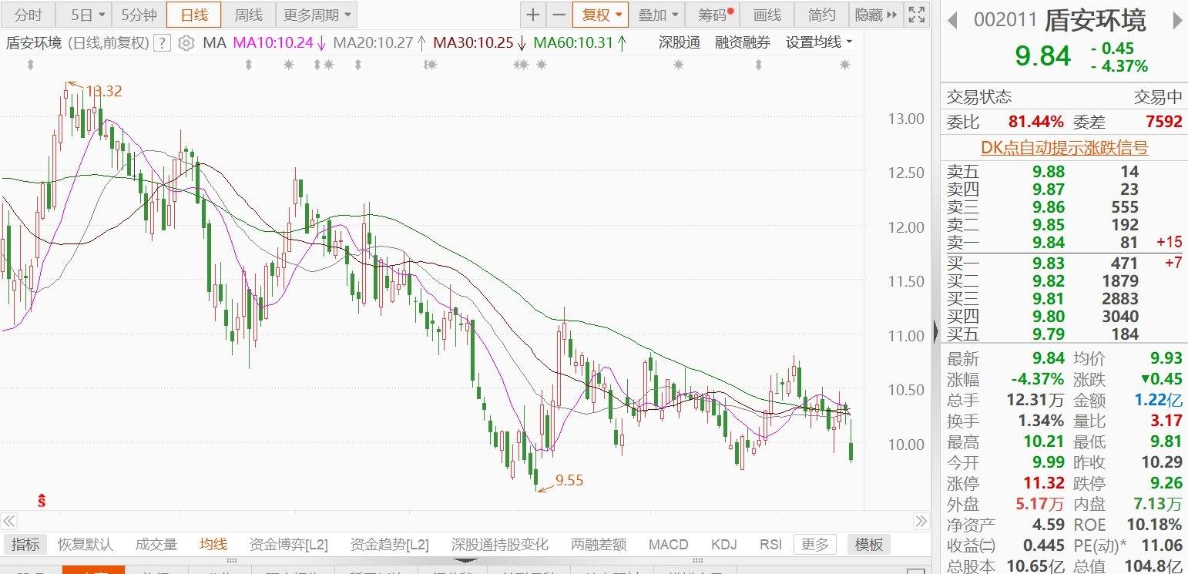This screenshot has width=1188, height=574.
Task: Toggle the 均线 moving average indicator
Action: pos(213,545)
